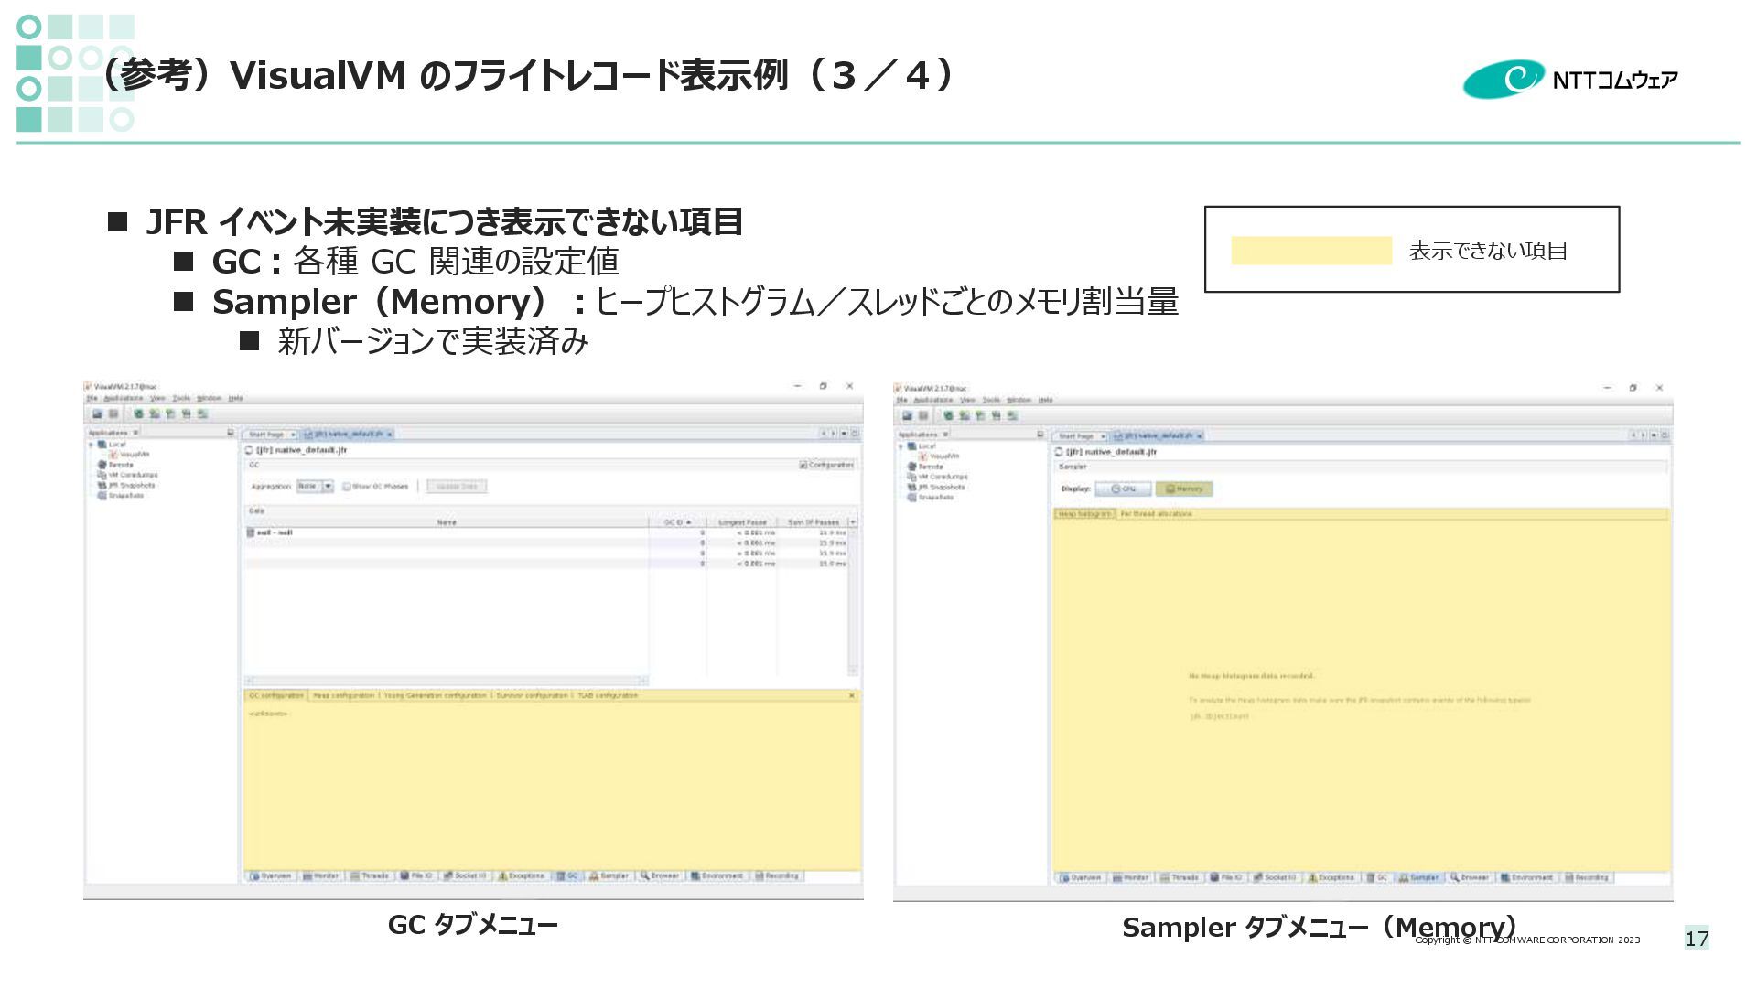Click CPU display button in Sampler view
The height and width of the screenshot is (988, 1757).
pyautogui.click(x=1123, y=489)
